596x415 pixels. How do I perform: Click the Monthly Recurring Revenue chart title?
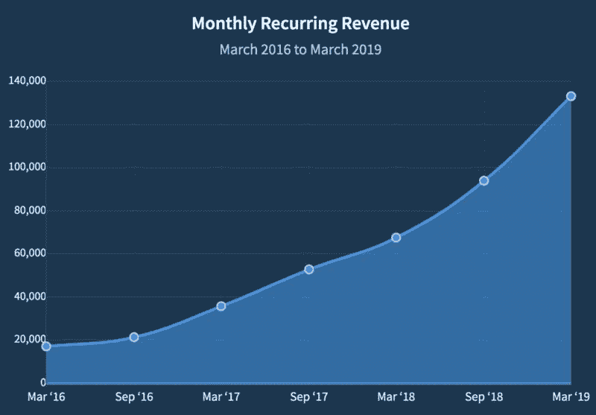pos(300,24)
